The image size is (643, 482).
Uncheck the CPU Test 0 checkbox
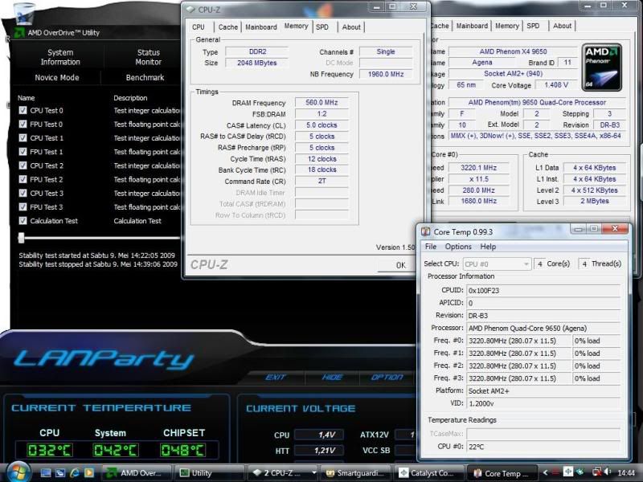point(23,110)
